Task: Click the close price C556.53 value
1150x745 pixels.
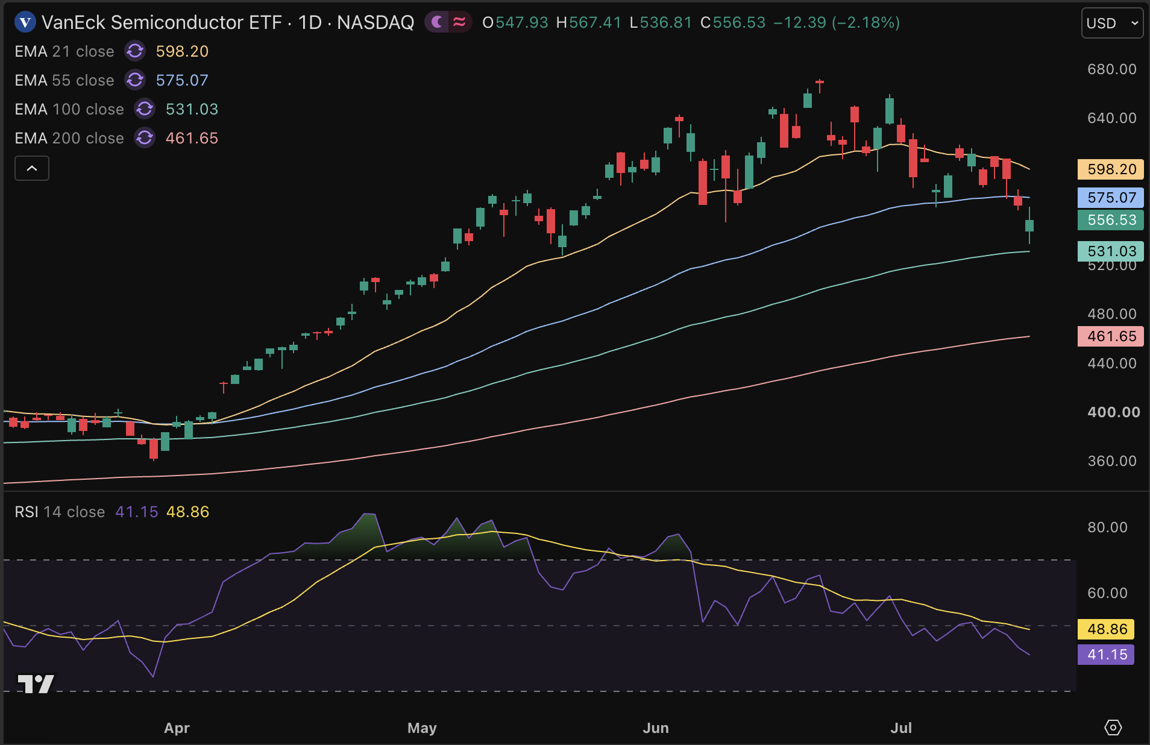Action: pyautogui.click(x=733, y=23)
